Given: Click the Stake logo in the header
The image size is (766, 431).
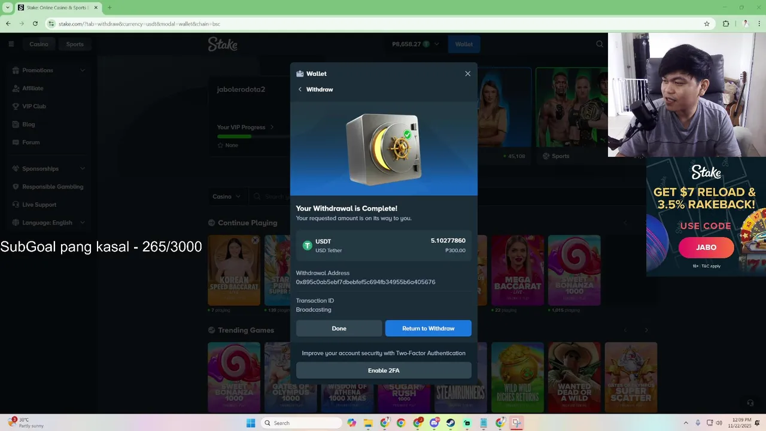Looking at the screenshot, I should click(223, 44).
